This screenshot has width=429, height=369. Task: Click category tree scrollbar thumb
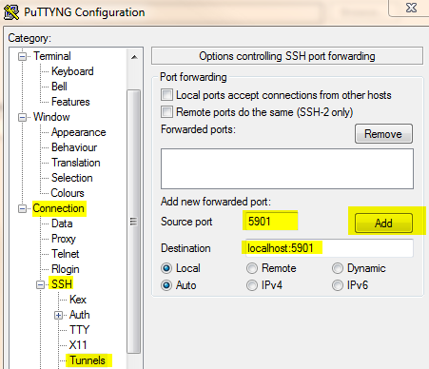134,222
